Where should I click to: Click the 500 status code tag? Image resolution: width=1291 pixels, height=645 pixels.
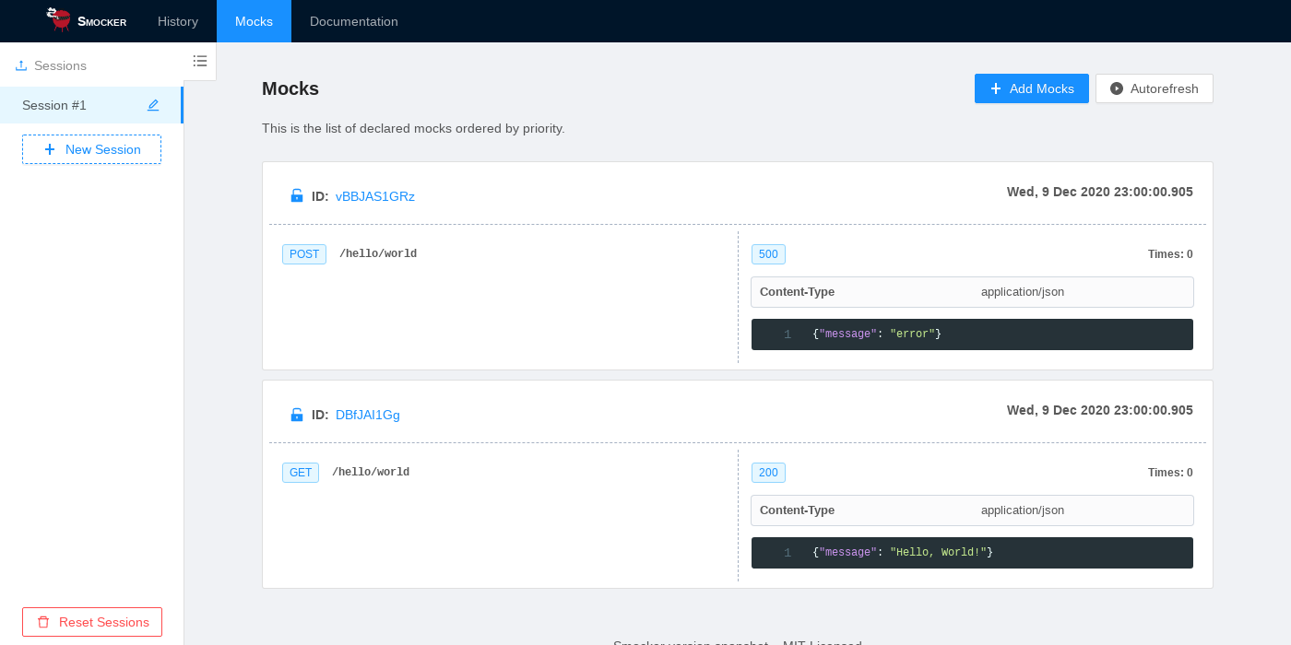(x=768, y=254)
